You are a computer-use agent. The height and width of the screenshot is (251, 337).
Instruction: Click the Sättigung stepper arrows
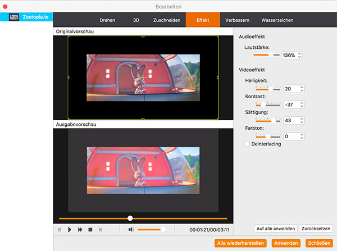coord(302,120)
